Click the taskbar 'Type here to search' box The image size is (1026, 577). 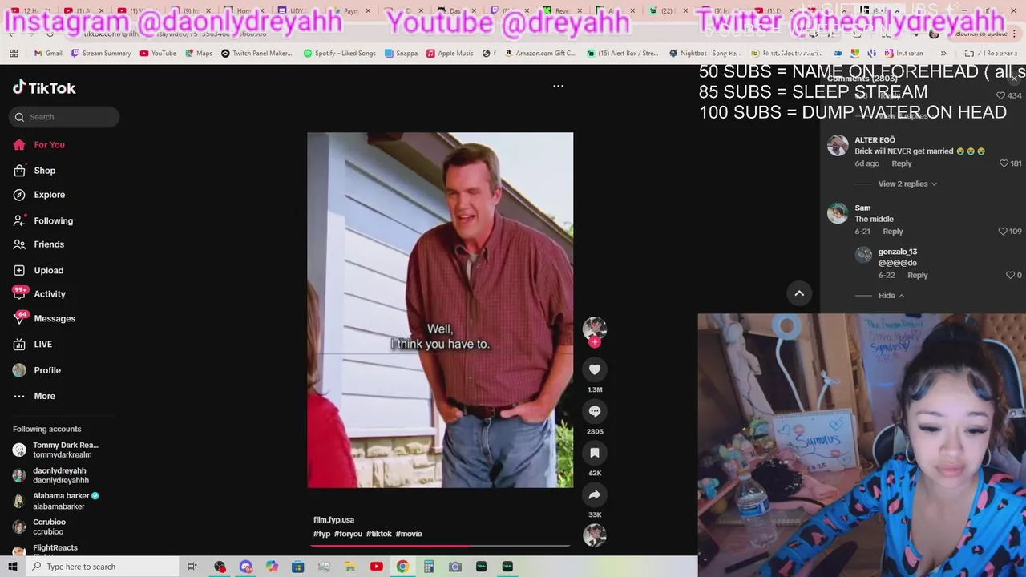coord(103,567)
